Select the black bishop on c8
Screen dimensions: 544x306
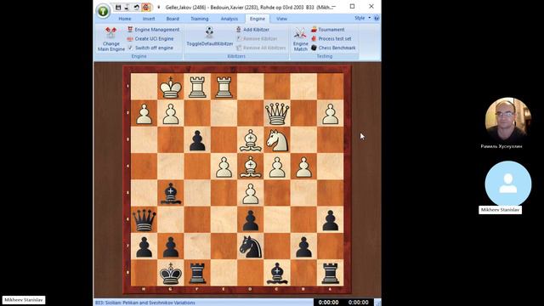point(277,274)
